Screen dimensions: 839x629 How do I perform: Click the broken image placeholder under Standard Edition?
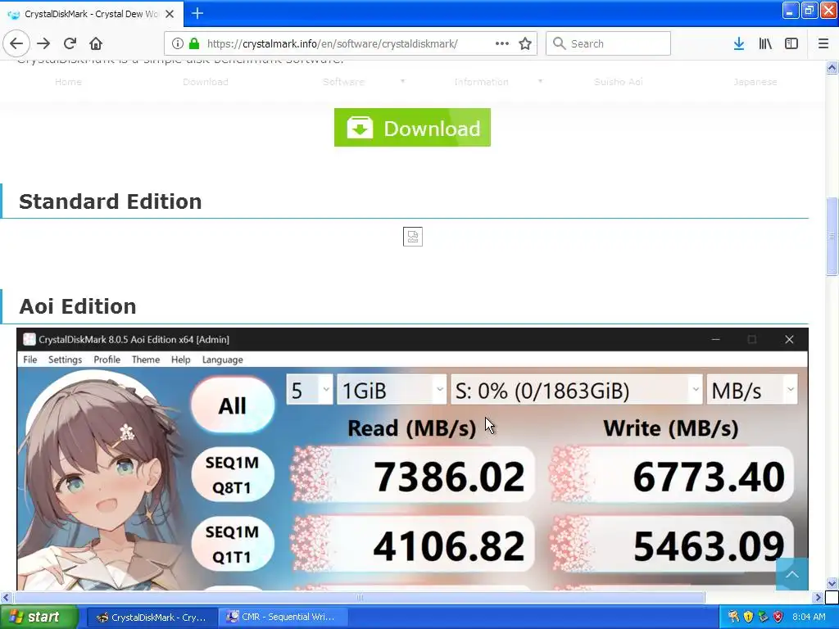413,237
